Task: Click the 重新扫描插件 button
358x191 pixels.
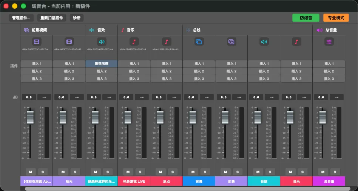Action: click(52, 18)
